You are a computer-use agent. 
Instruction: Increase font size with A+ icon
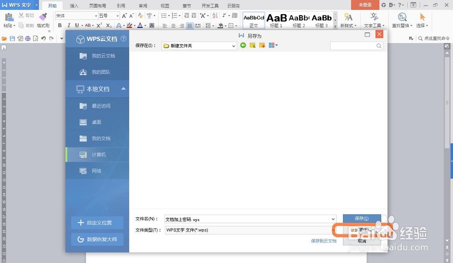point(124,15)
